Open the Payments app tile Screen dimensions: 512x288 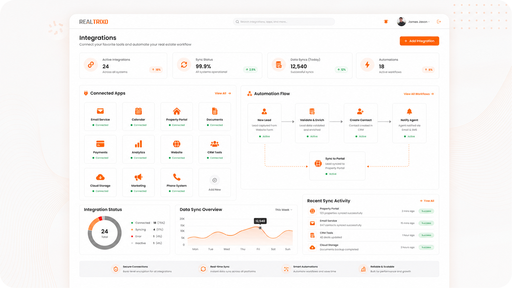tap(100, 150)
